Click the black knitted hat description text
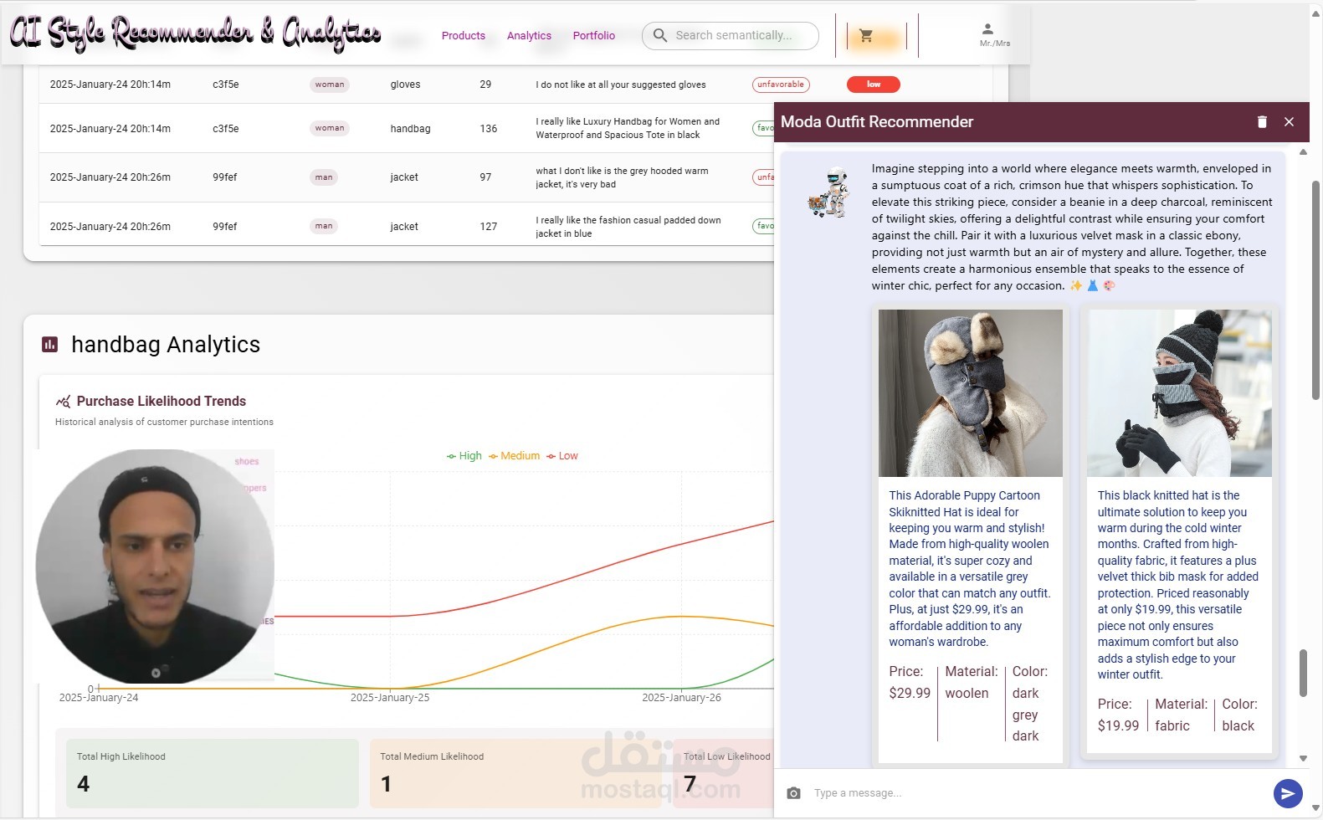This screenshot has height=820, width=1323. point(1178,585)
